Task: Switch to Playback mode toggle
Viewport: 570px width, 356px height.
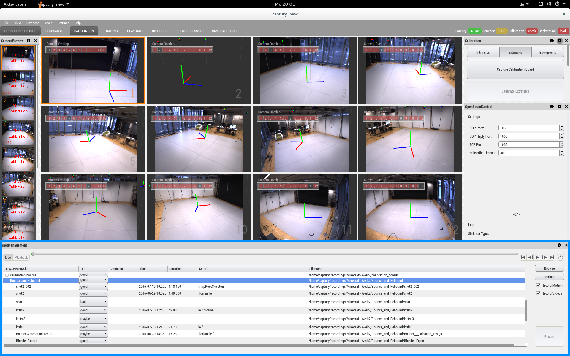Action: pyautogui.click(x=21, y=257)
